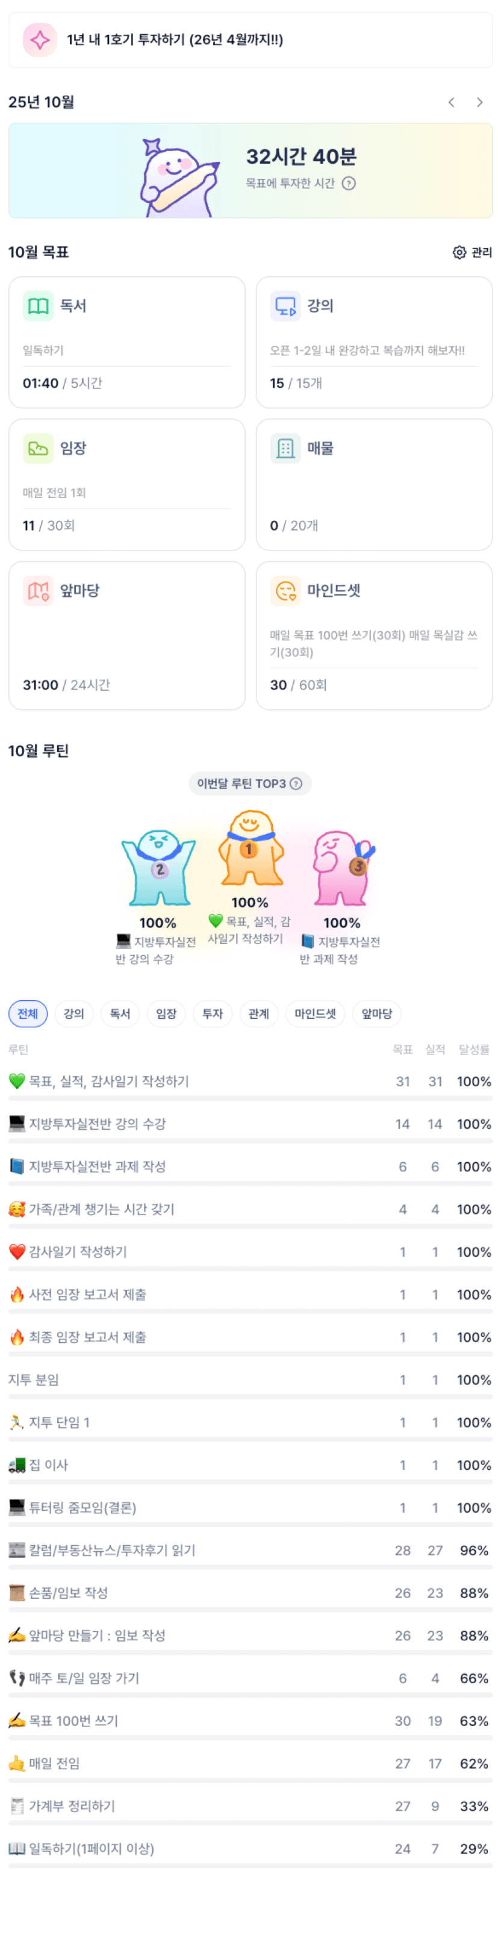
Task: Click the 강의 lecture screen icon
Action: point(285,306)
